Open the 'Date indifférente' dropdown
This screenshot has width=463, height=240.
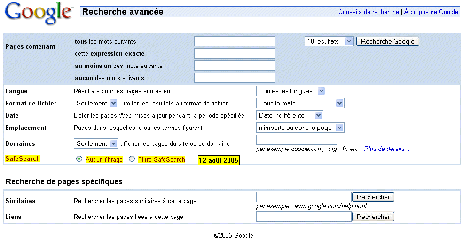tap(290, 115)
